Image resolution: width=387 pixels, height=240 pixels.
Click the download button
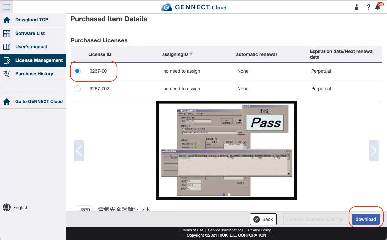[366, 219]
